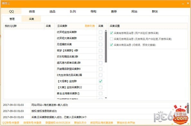Close the application window
The image size is (191, 126).
188,4
